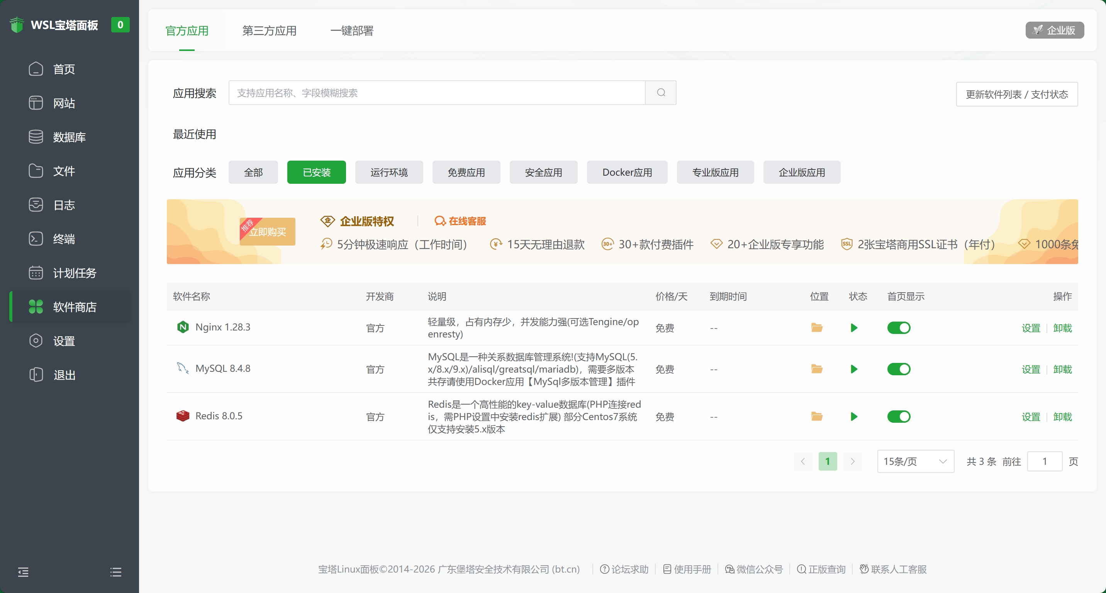Filter by 全部 category

click(x=253, y=172)
